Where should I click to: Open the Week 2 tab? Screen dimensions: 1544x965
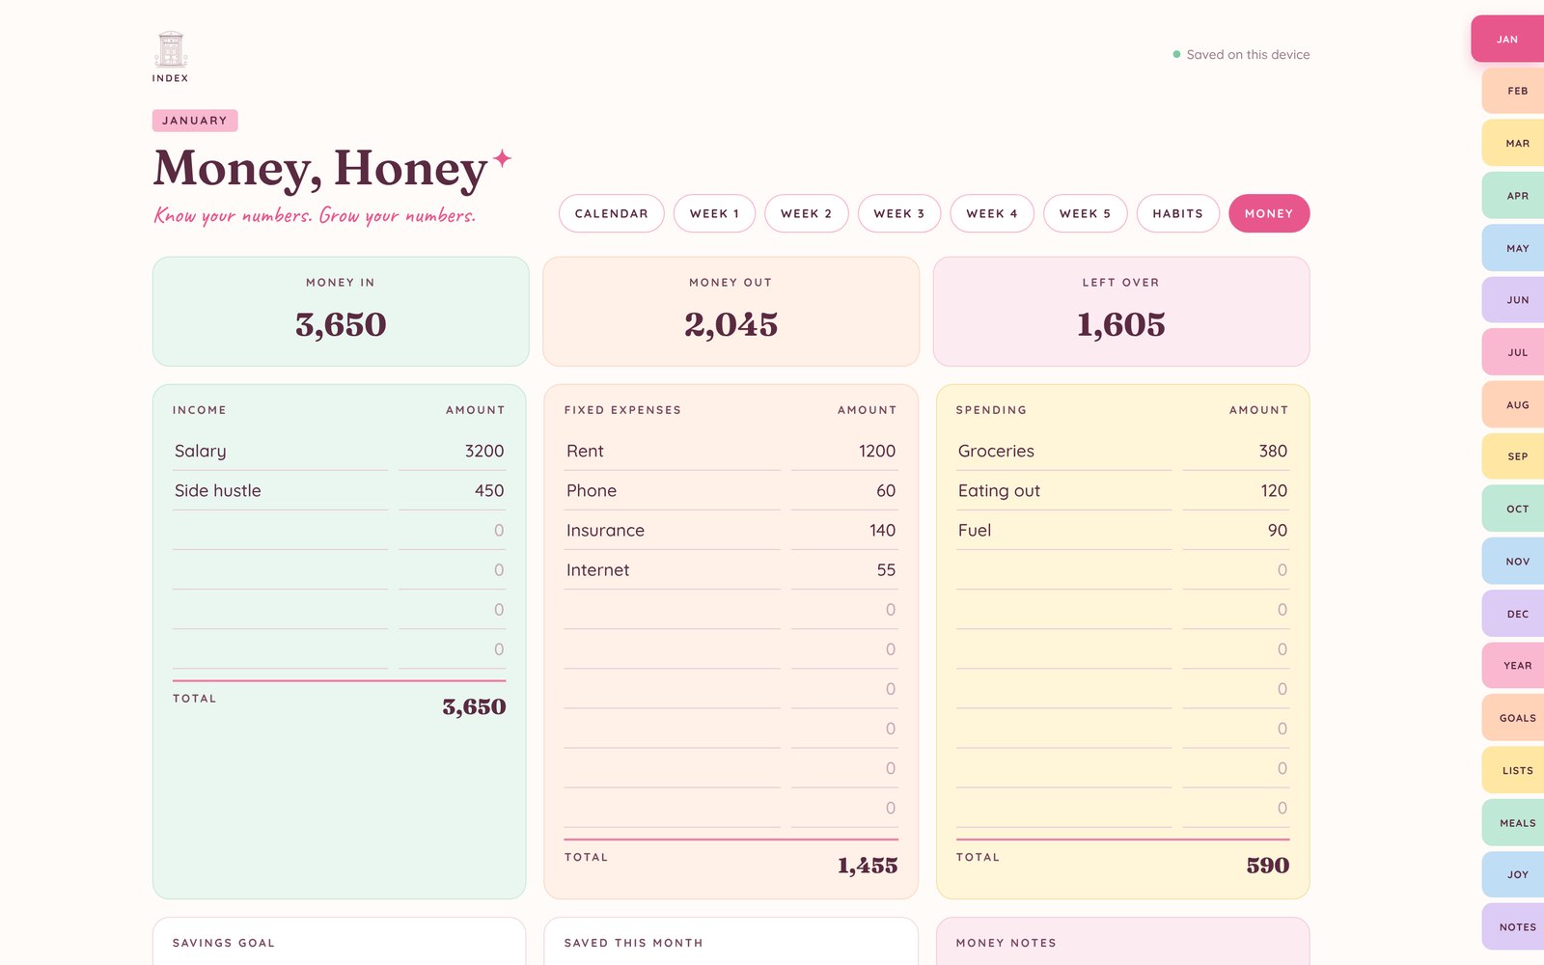(x=806, y=213)
